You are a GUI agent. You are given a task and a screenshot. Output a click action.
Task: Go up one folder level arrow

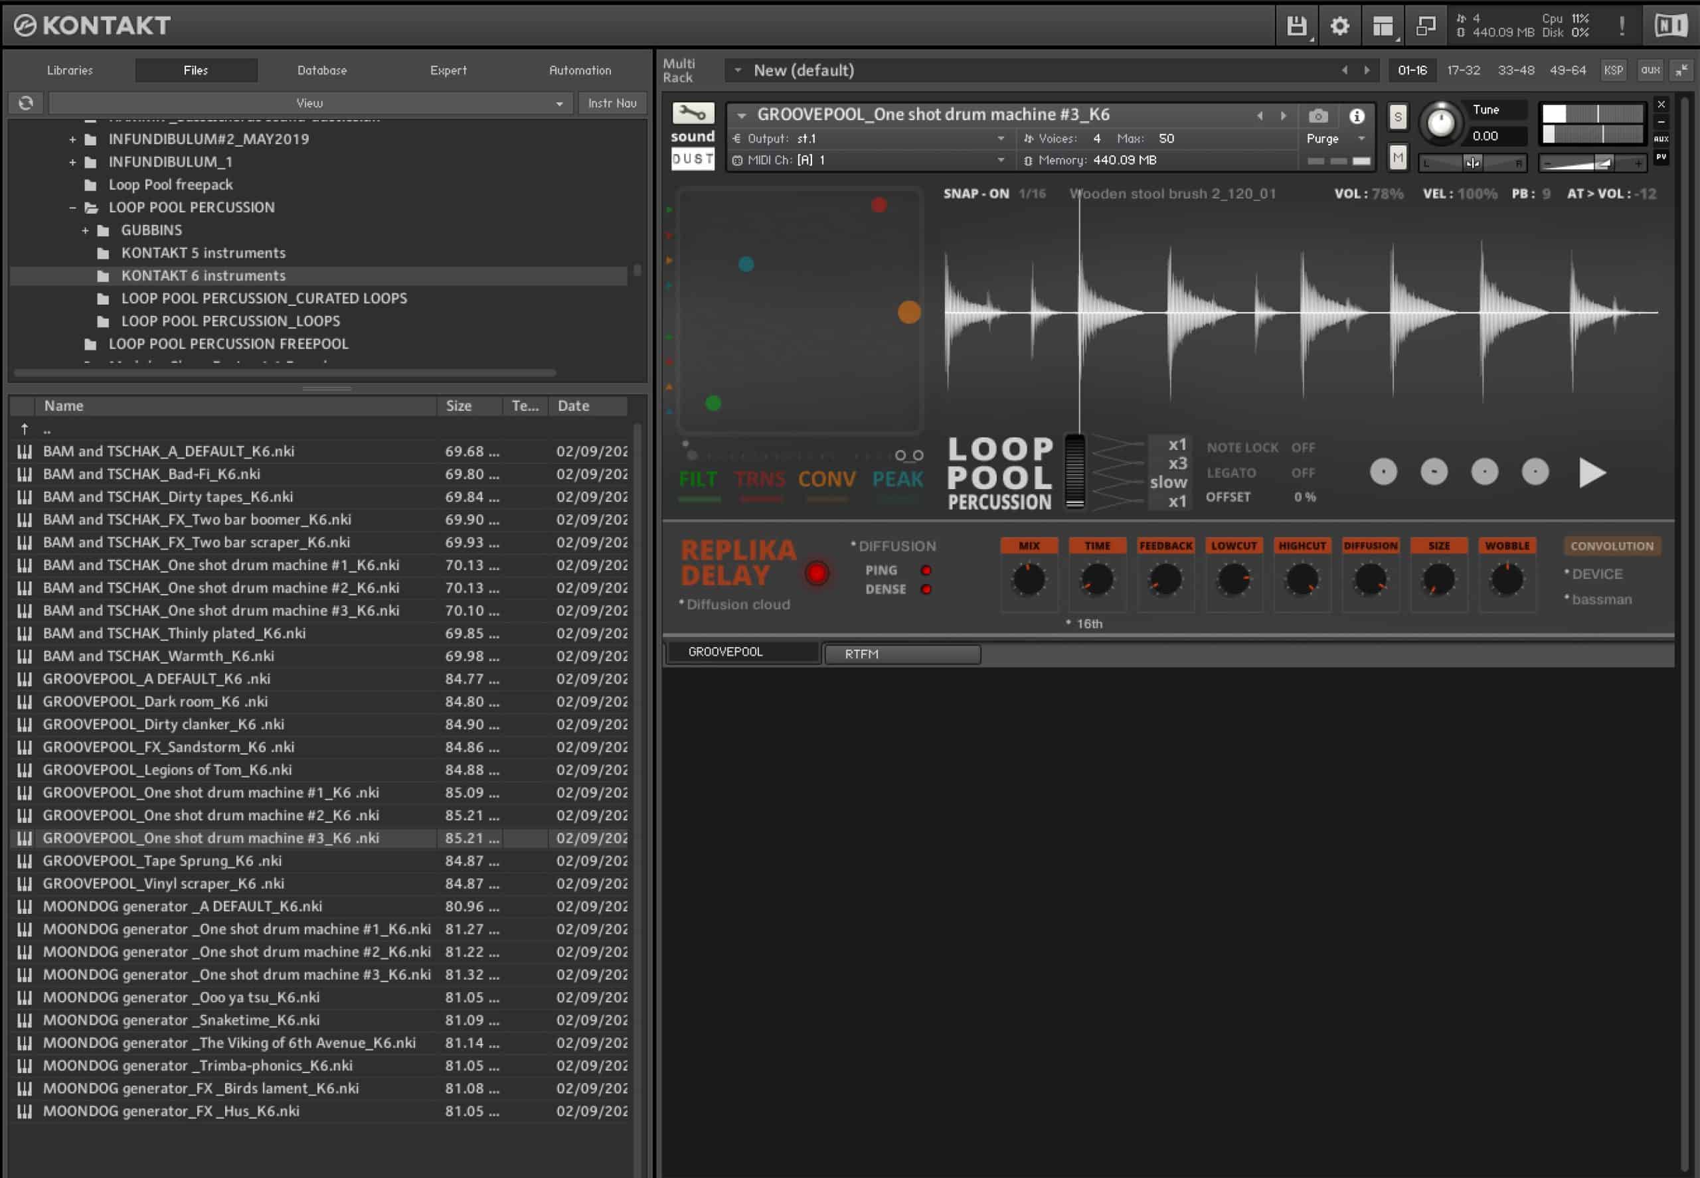(x=25, y=429)
